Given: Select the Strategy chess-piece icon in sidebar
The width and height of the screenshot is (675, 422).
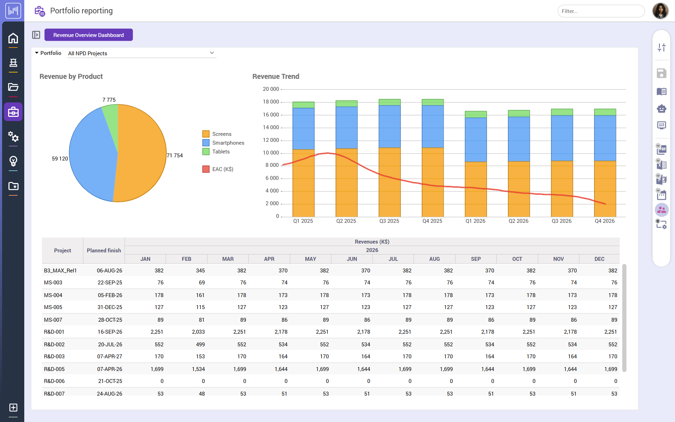Looking at the screenshot, I should point(13,63).
